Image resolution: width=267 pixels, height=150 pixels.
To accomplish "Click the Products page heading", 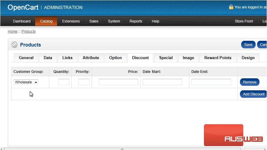I will point(30,45).
